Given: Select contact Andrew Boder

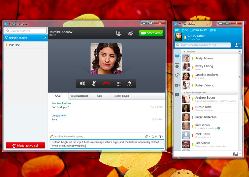Looking at the screenshot, I should point(210,99).
